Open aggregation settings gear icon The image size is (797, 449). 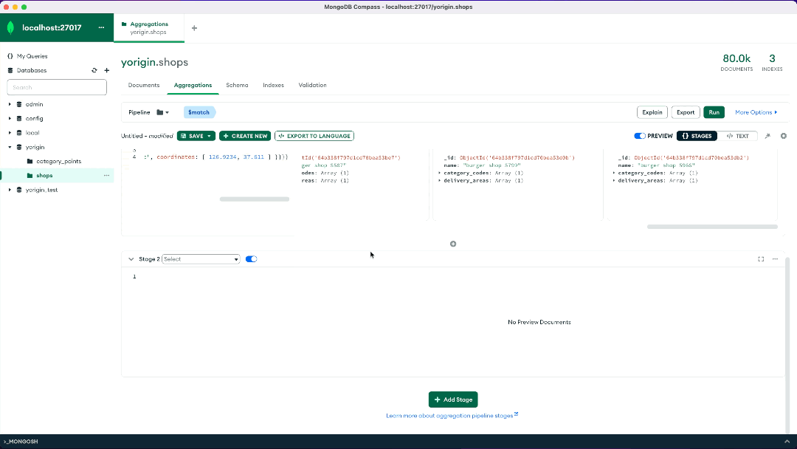tap(783, 136)
